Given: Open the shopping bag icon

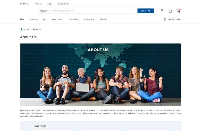Looking at the screenshot, I should coord(170,11).
